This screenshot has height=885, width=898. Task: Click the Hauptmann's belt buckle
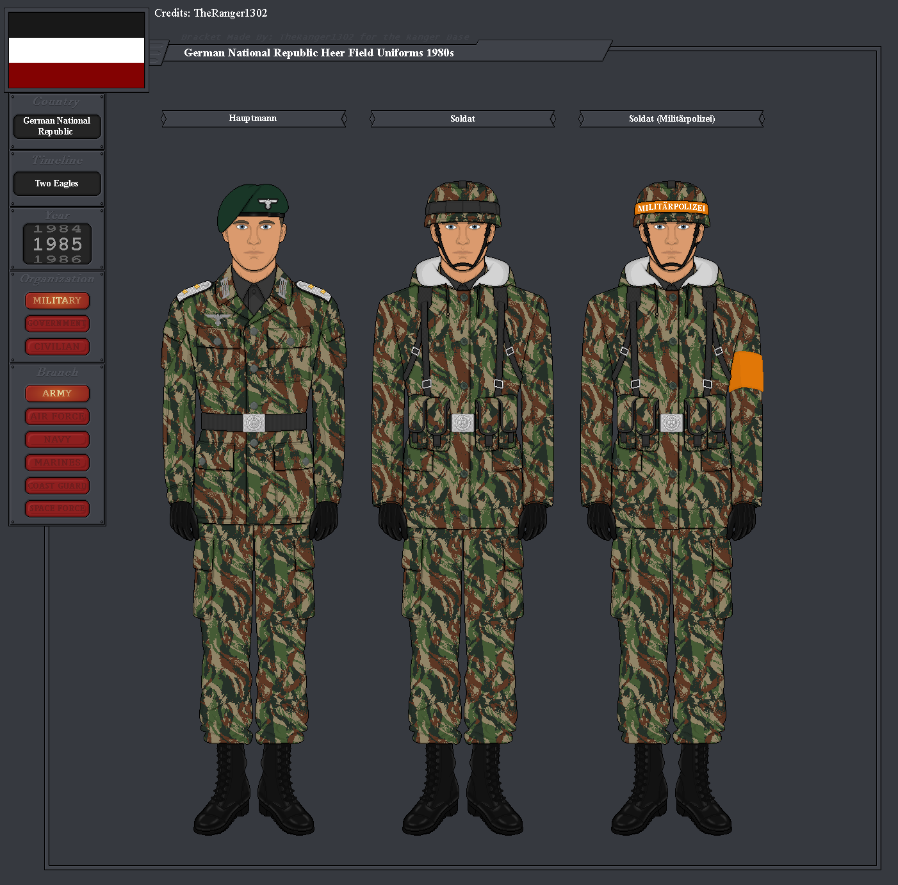254,423
